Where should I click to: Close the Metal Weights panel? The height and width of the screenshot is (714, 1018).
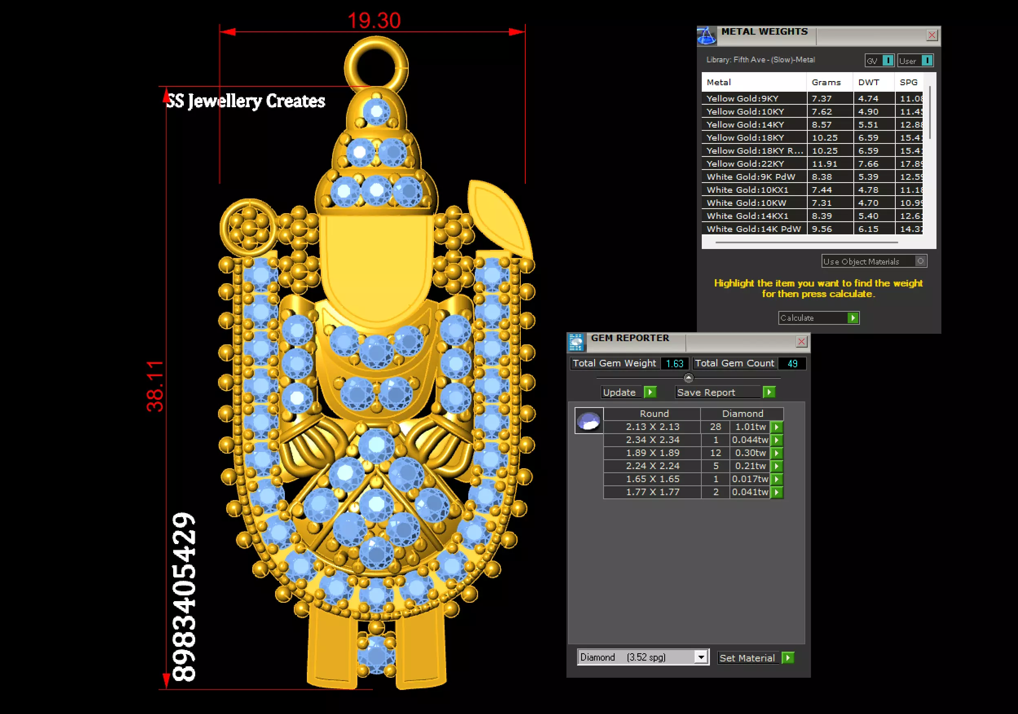(x=932, y=35)
